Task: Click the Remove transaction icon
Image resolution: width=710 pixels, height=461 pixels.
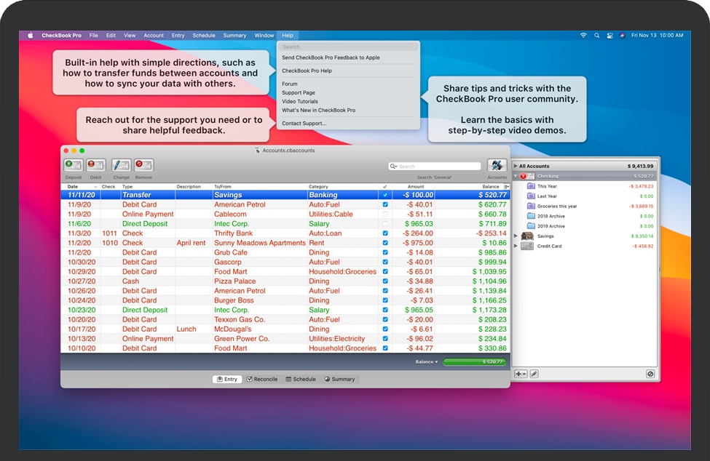Action: [143, 165]
